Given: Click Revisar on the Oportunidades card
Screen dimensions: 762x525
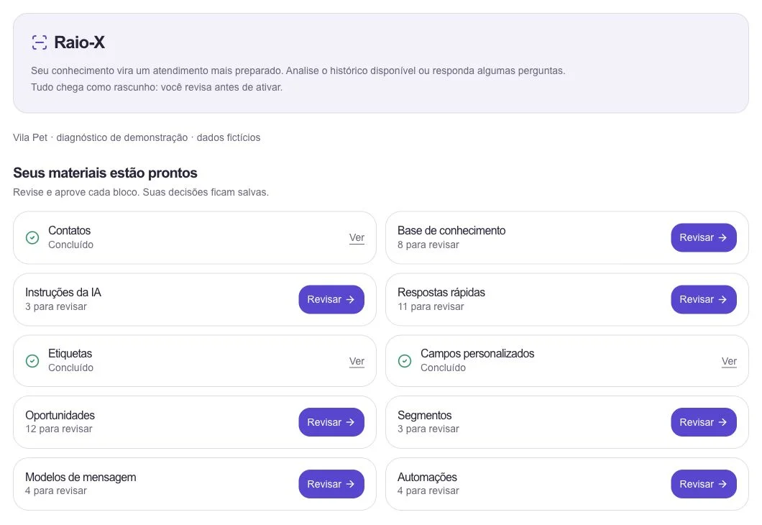Looking at the screenshot, I should coord(331,422).
